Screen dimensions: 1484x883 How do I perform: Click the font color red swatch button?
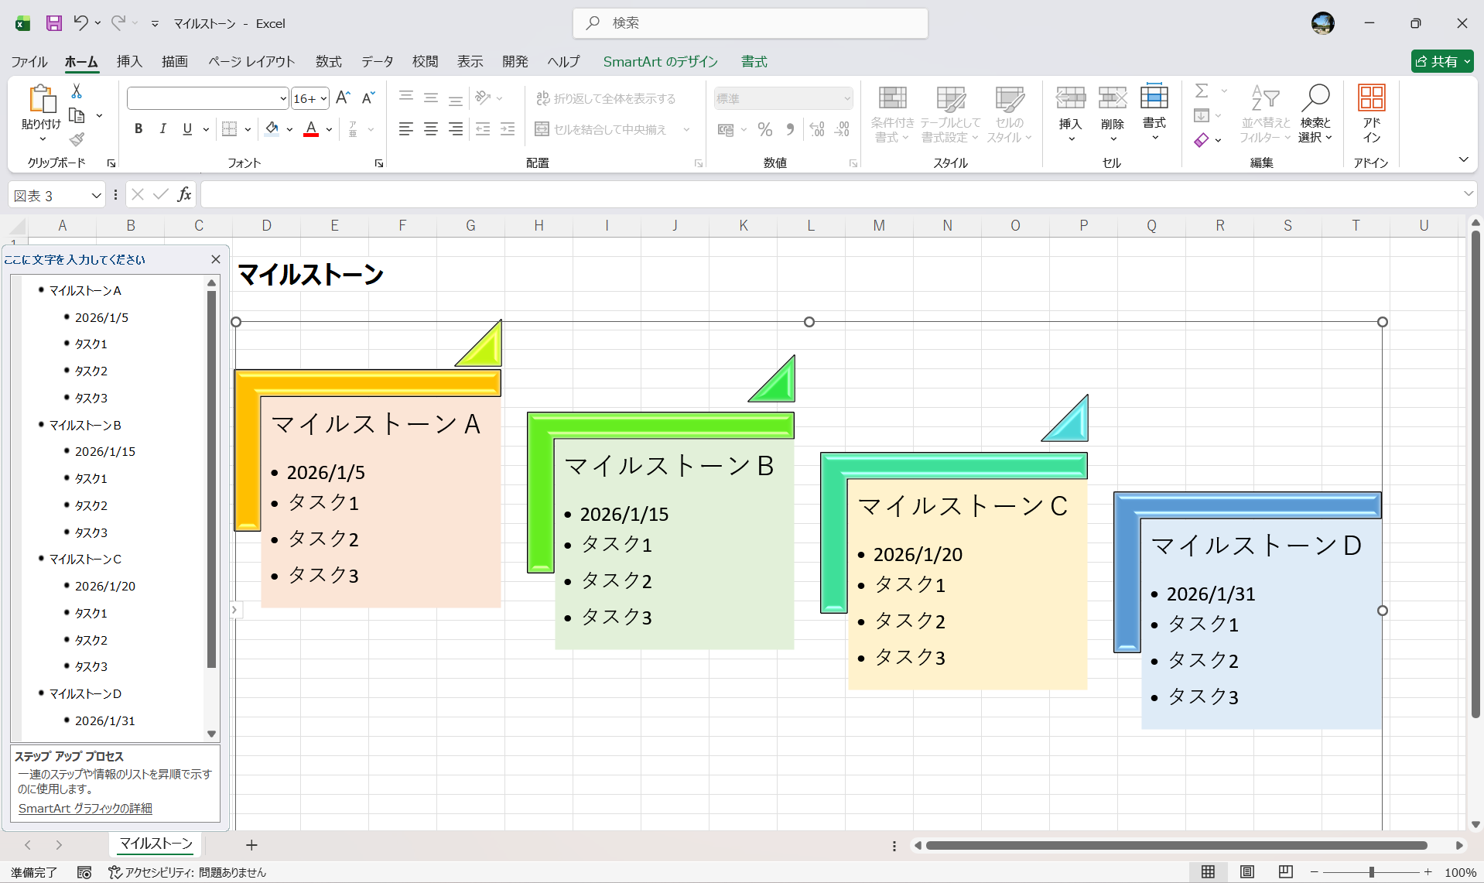[x=311, y=129]
